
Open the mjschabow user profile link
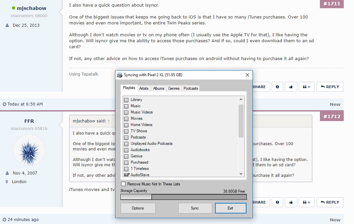pos(32,8)
